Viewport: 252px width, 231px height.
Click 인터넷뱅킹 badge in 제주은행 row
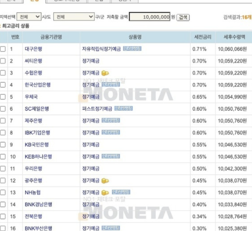111,120
